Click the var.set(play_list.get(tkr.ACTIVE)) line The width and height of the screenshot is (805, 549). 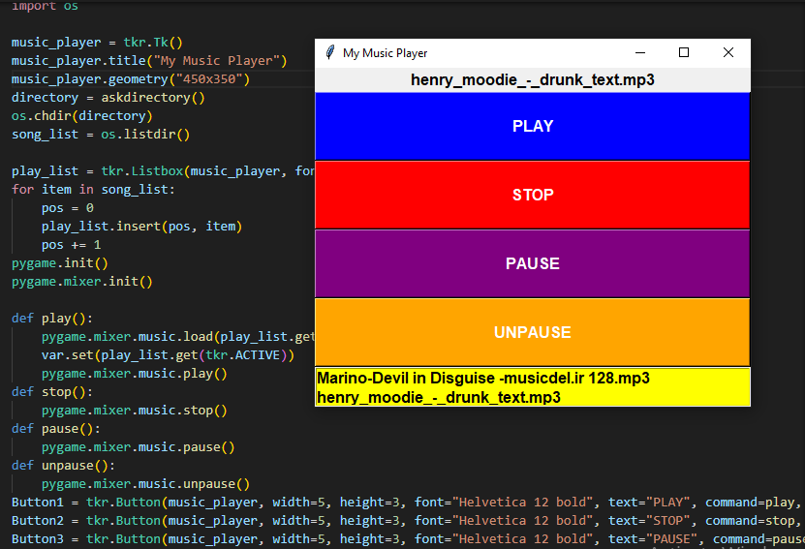click(168, 355)
